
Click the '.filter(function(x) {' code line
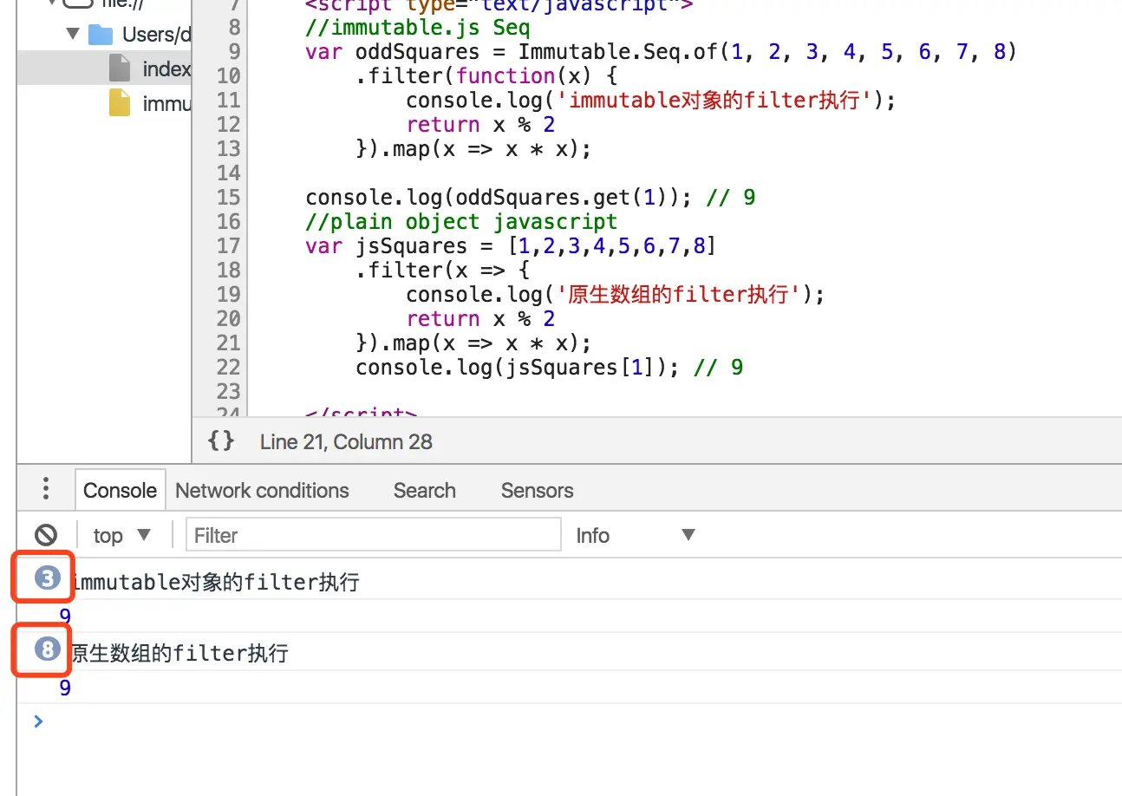(x=486, y=75)
